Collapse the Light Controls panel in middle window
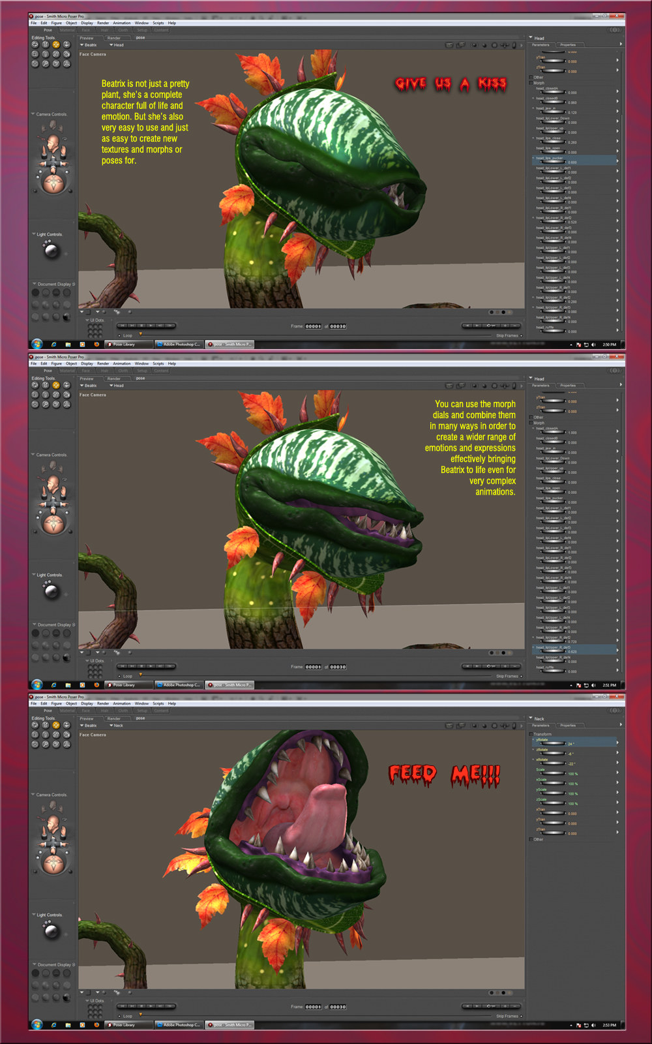The image size is (652, 1044). pos(33,575)
